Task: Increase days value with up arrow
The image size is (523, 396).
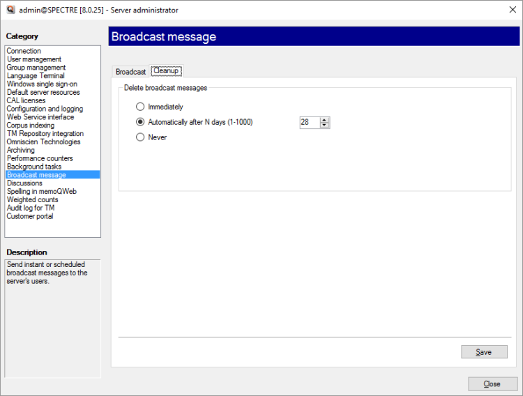Action: click(324, 119)
